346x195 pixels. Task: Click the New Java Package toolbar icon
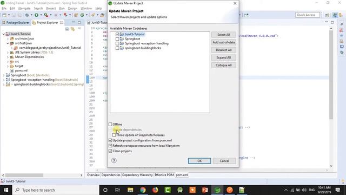pyautogui.click(x=76, y=15)
